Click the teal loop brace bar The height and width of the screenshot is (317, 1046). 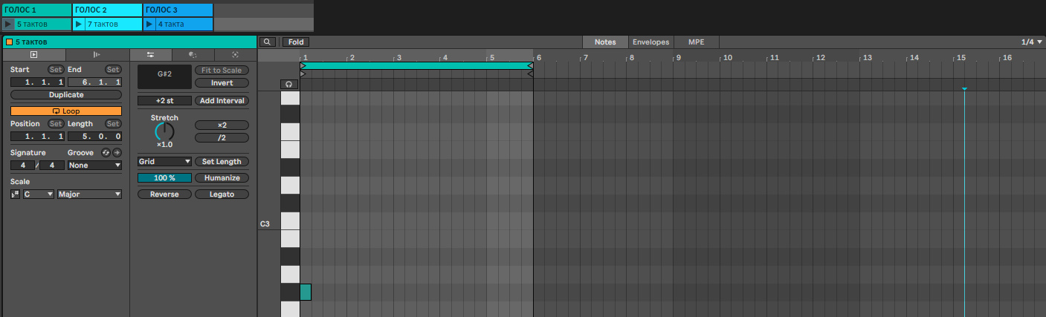(x=416, y=66)
